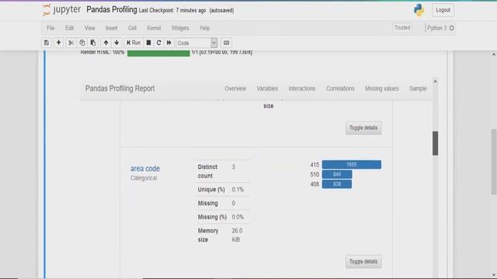The height and width of the screenshot is (279, 497).
Task: Go to the Variables report tab
Action: point(267,88)
